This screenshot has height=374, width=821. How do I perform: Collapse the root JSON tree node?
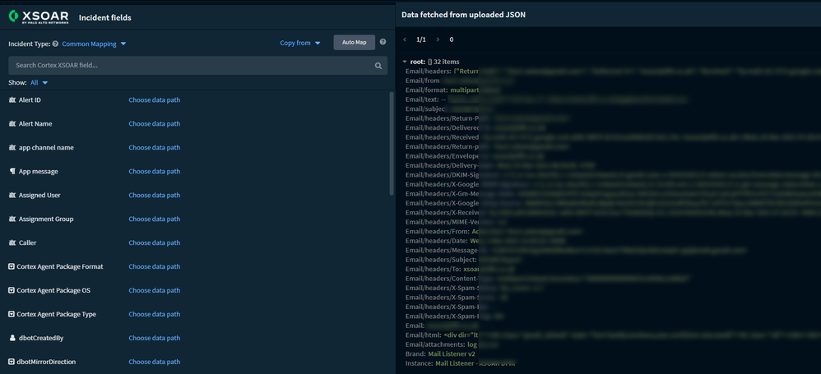(405, 62)
